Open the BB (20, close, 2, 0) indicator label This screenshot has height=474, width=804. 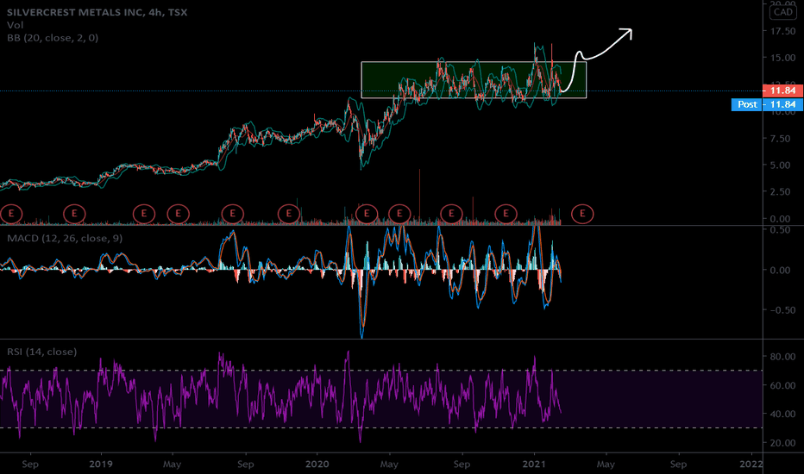[x=53, y=37]
